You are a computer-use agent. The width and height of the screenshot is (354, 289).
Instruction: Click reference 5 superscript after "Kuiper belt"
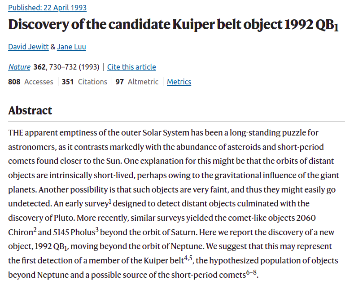(190, 257)
